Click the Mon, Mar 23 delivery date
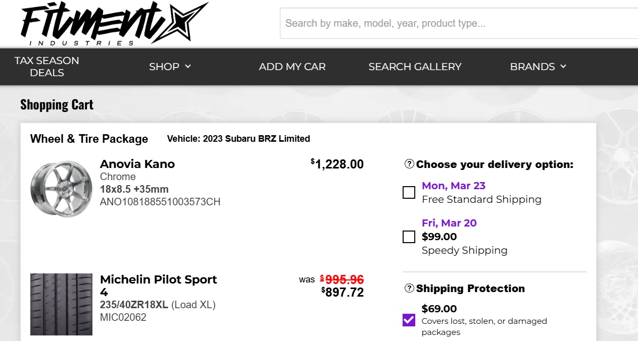 pos(454,186)
